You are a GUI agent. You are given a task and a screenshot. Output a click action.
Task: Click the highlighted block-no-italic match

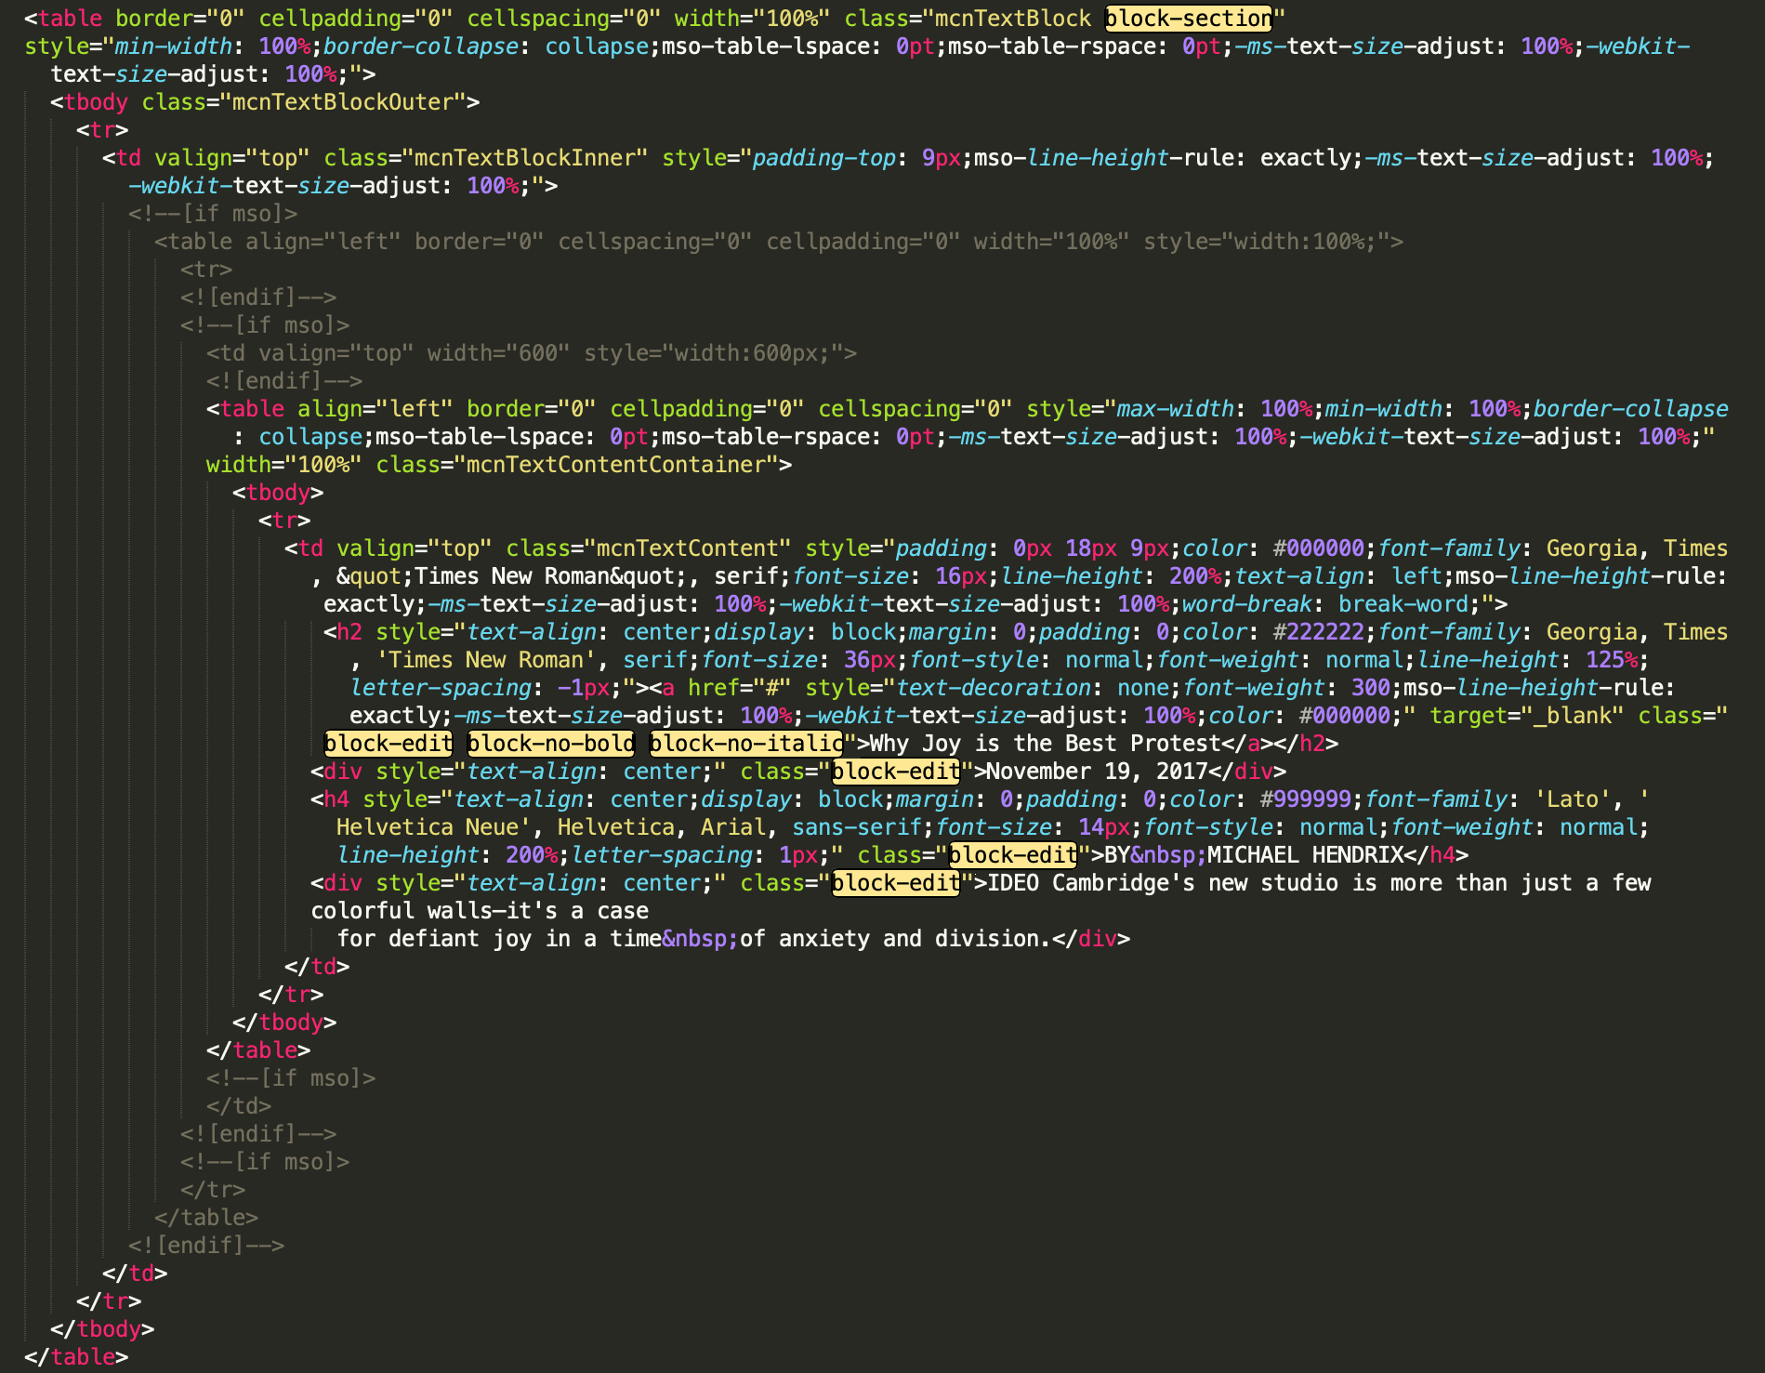click(745, 744)
